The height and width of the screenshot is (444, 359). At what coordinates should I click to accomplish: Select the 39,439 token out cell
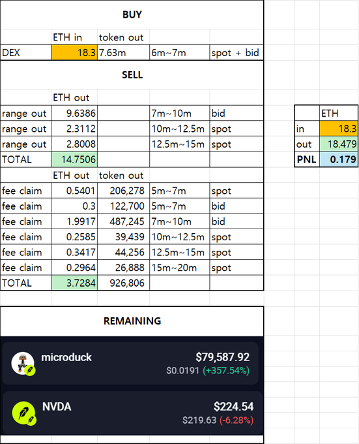[x=123, y=237]
